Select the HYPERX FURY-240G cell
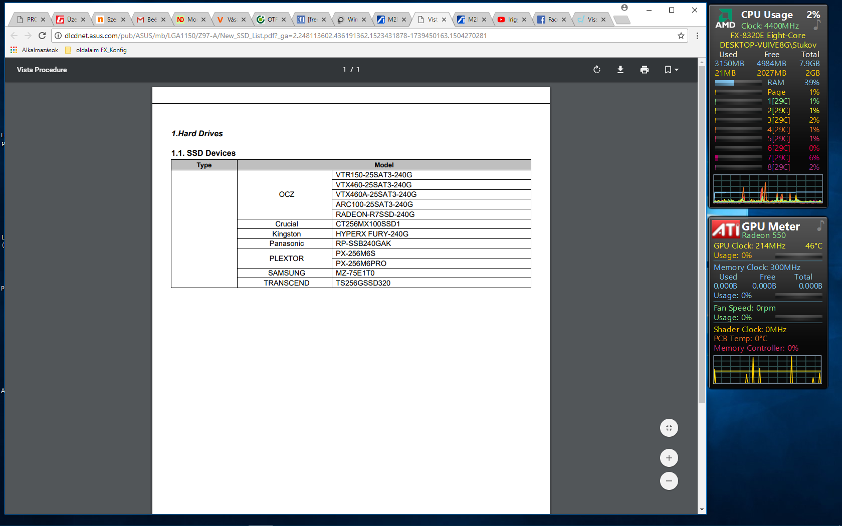The width and height of the screenshot is (842, 526). [x=431, y=234]
